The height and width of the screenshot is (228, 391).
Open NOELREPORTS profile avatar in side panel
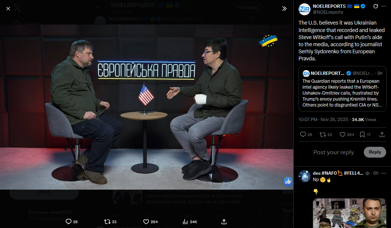coord(305,9)
